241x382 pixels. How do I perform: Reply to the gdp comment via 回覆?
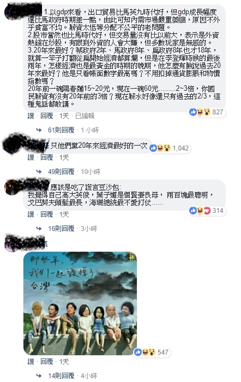coord(46,115)
